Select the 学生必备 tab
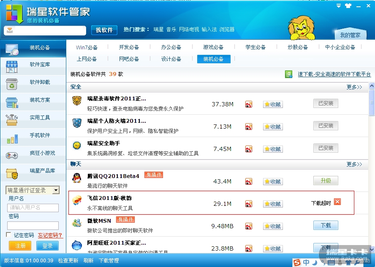The image size is (375, 267). tap(255, 47)
